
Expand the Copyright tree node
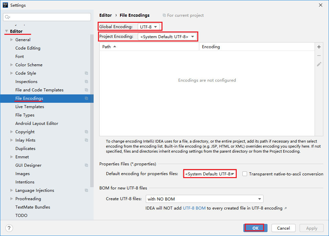point(12,132)
